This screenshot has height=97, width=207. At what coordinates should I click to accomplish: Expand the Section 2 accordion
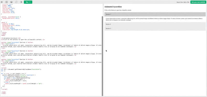point(155,24)
